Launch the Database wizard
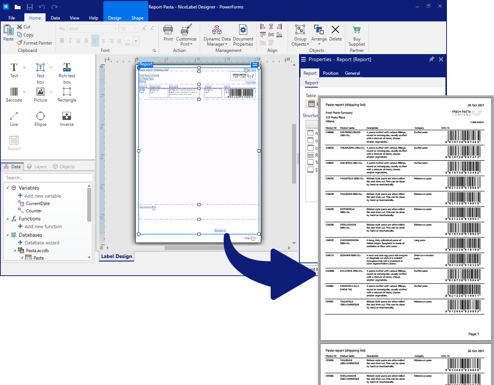The width and height of the screenshot is (494, 385). pyautogui.click(x=42, y=243)
